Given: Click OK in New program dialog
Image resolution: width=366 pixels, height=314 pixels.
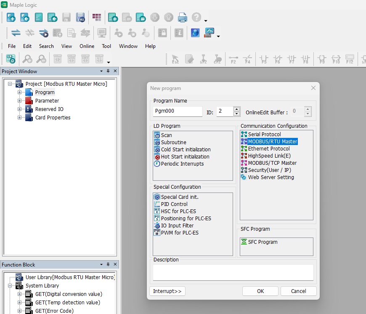Looking at the screenshot, I should (x=260, y=291).
